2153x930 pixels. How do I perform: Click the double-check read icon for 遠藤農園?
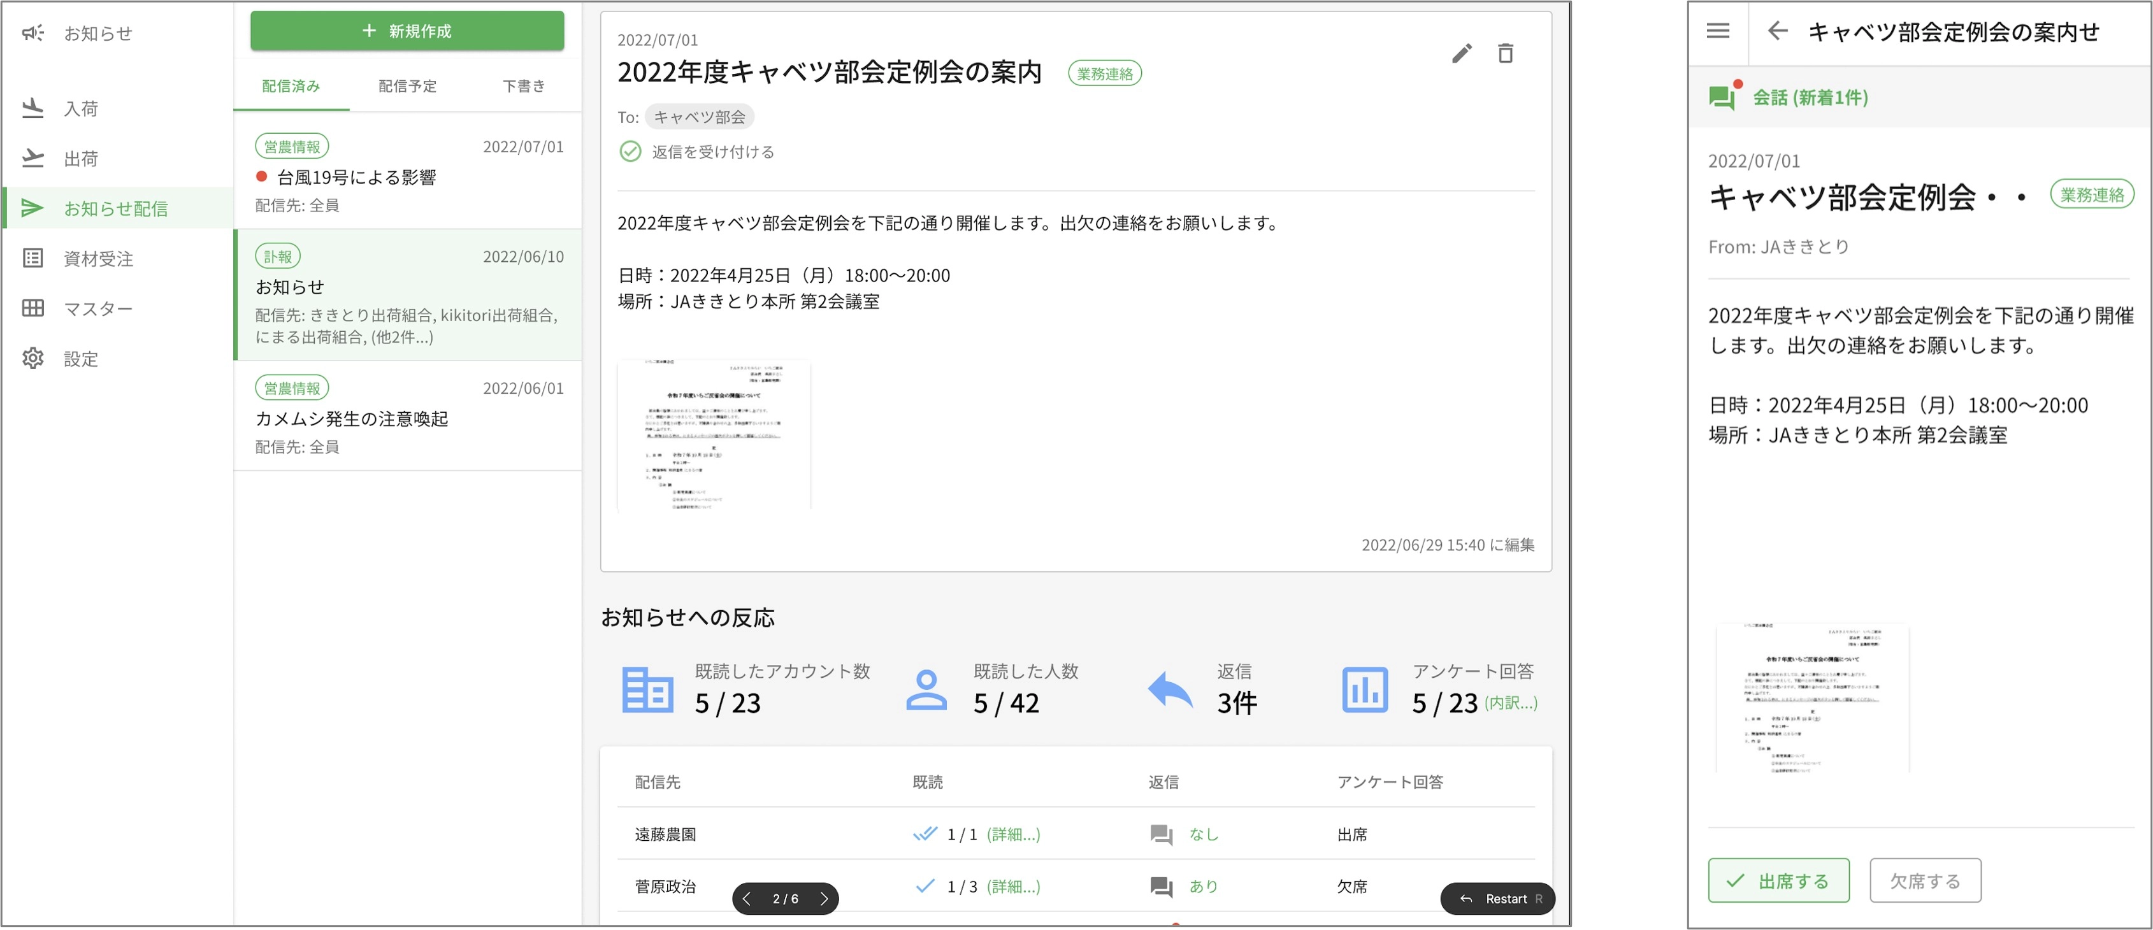(x=925, y=833)
